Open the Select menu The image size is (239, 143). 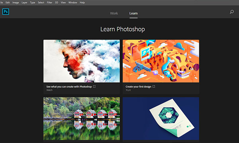click(41, 2)
